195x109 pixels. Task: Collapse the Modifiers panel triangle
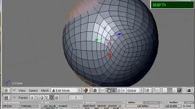pos(165,102)
